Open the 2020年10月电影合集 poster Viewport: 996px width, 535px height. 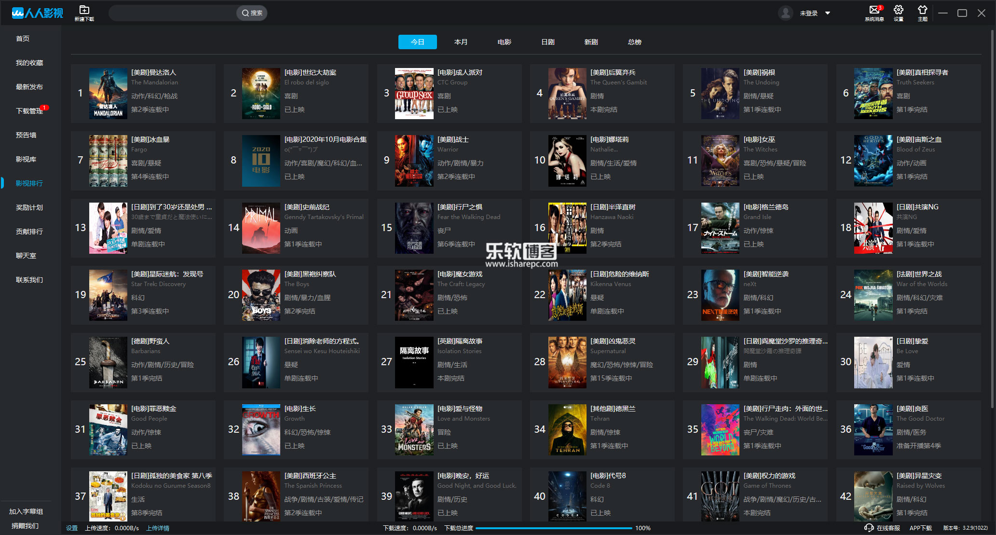point(261,161)
